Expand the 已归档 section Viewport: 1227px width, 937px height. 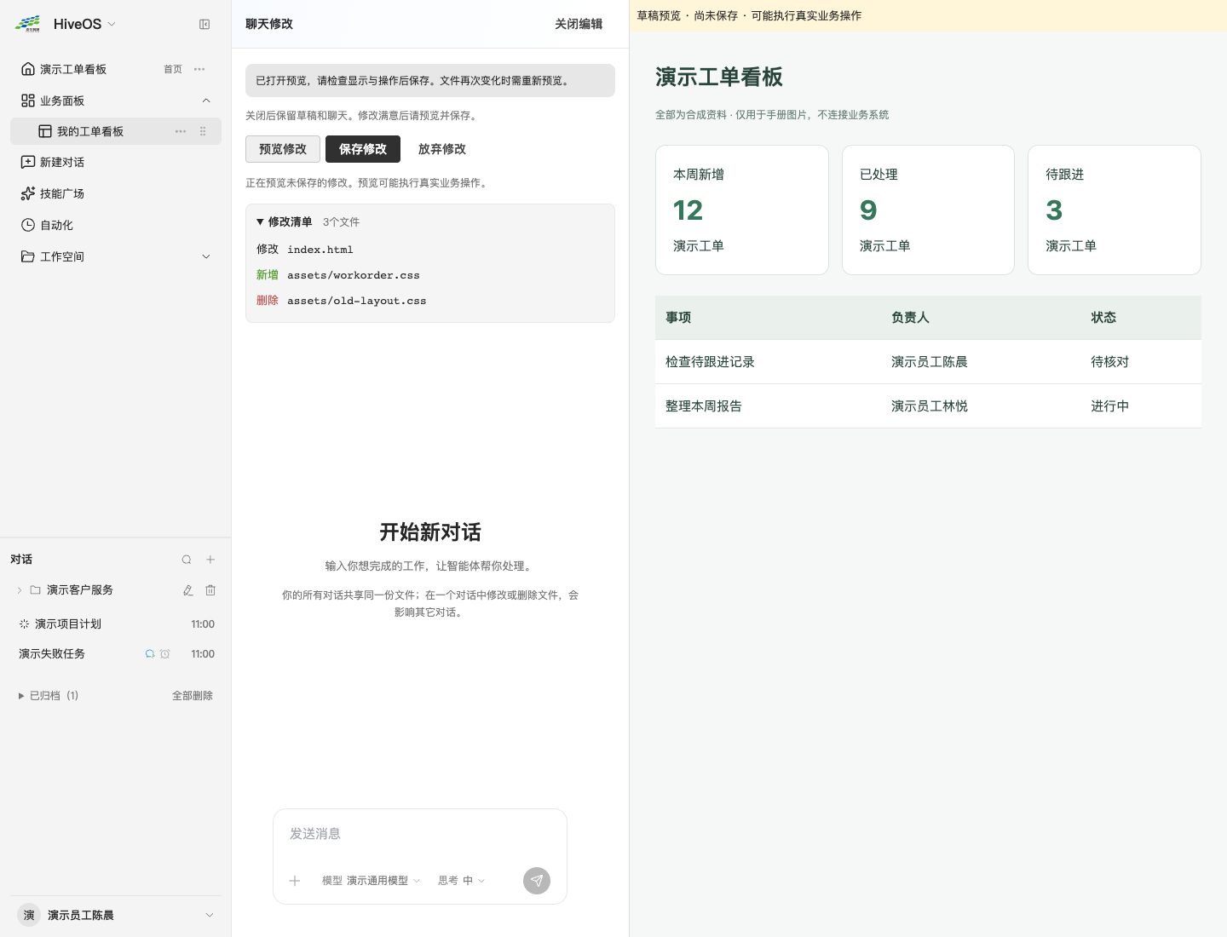pos(21,696)
